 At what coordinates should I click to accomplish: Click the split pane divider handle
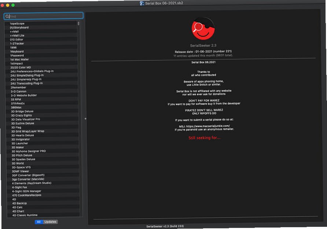[x=85, y=119]
